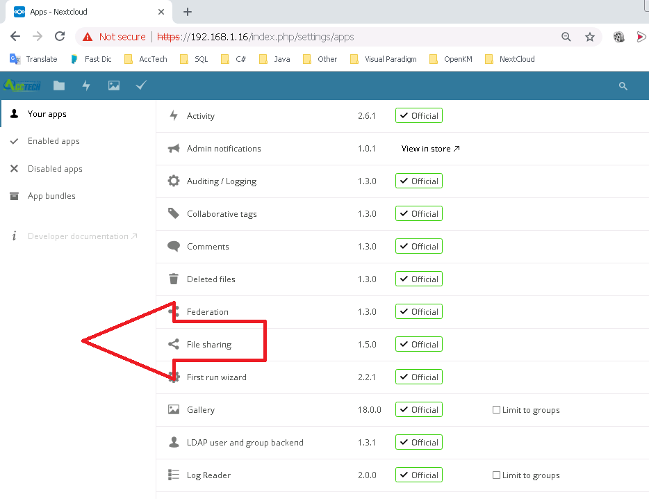
Task: Select the Deleted files app name
Action: 211,279
